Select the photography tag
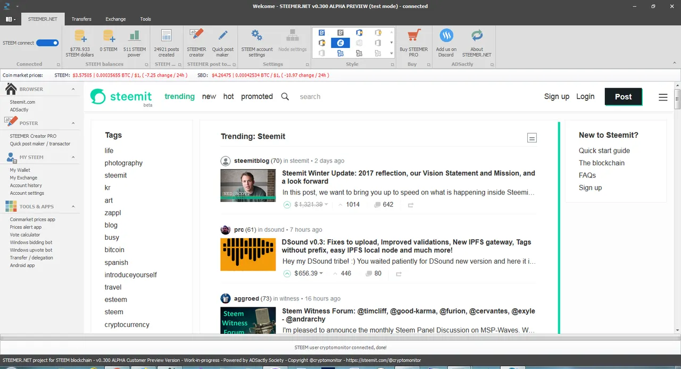Viewport: 681px width, 369px height. click(x=123, y=163)
